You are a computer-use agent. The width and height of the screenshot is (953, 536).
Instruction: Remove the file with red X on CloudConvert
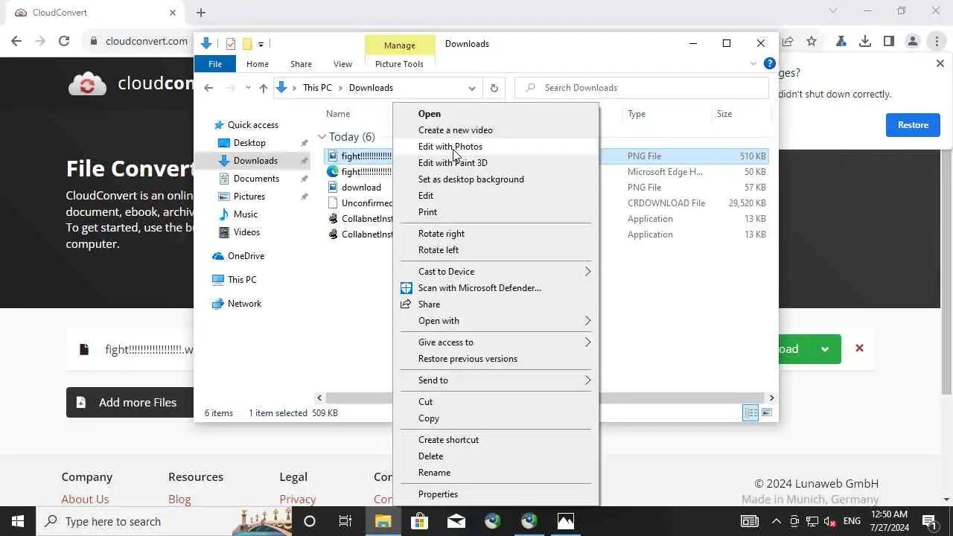pos(859,348)
